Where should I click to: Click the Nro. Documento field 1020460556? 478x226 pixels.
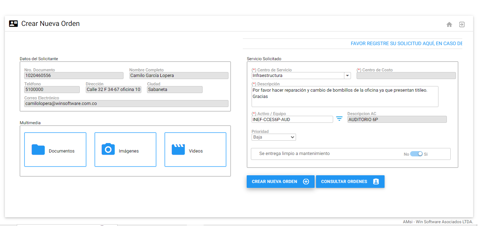(x=74, y=76)
